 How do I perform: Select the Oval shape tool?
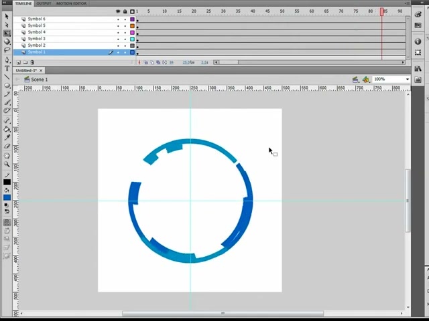coord(7,86)
